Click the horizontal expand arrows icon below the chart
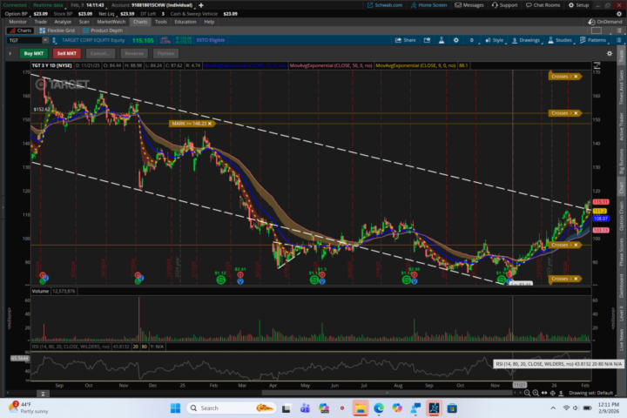The height and width of the screenshot is (418, 627). [x=544, y=393]
